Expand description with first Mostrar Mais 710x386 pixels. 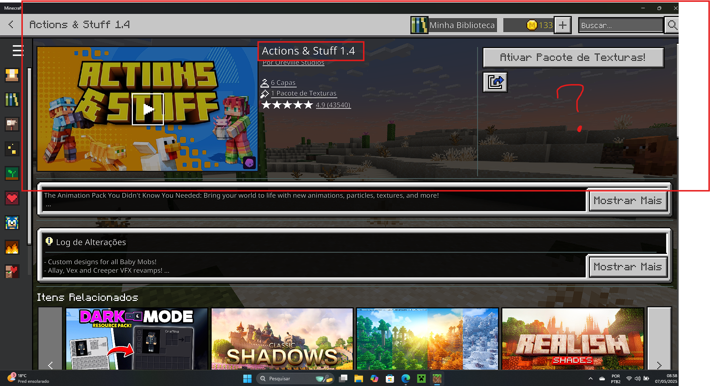(x=627, y=201)
